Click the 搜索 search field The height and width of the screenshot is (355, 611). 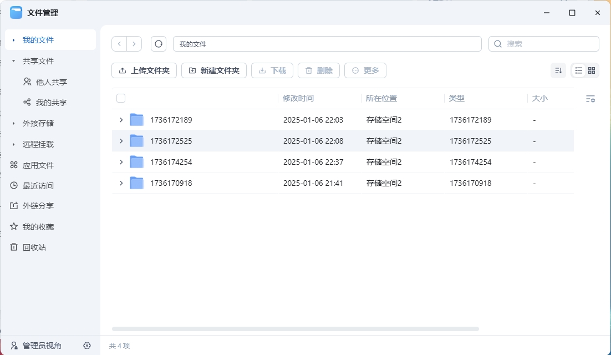click(543, 44)
